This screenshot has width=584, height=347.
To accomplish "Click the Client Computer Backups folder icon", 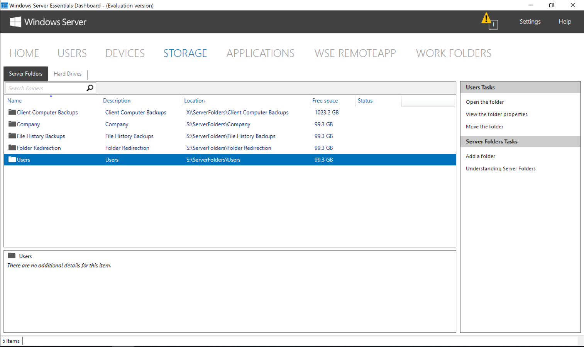I will tap(12, 112).
